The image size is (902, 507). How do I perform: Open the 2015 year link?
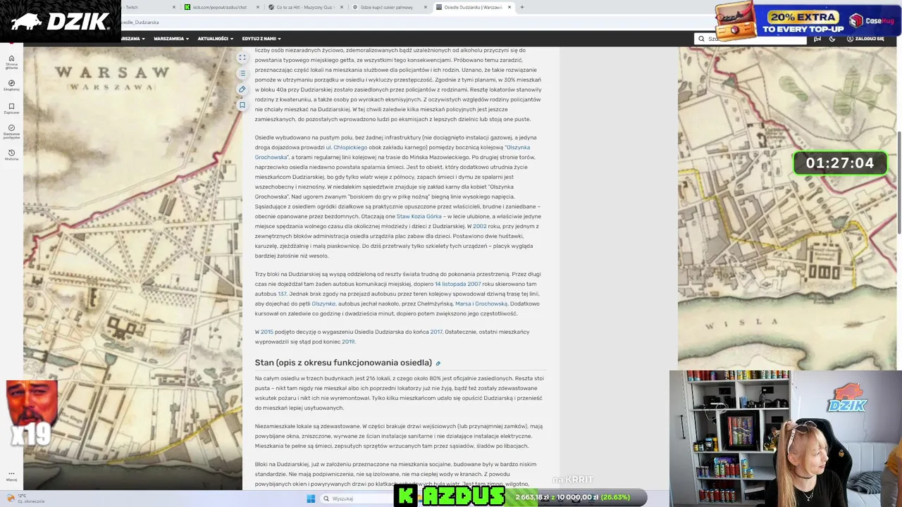click(x=267, y=332)
